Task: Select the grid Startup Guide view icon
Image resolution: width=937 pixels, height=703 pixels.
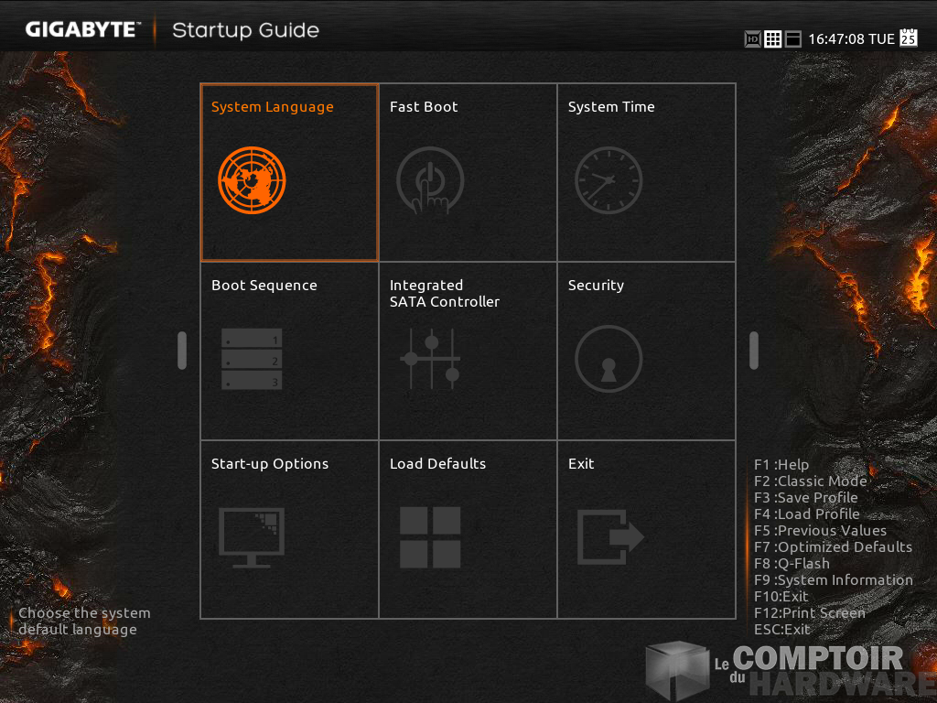Action: point(773,39)
